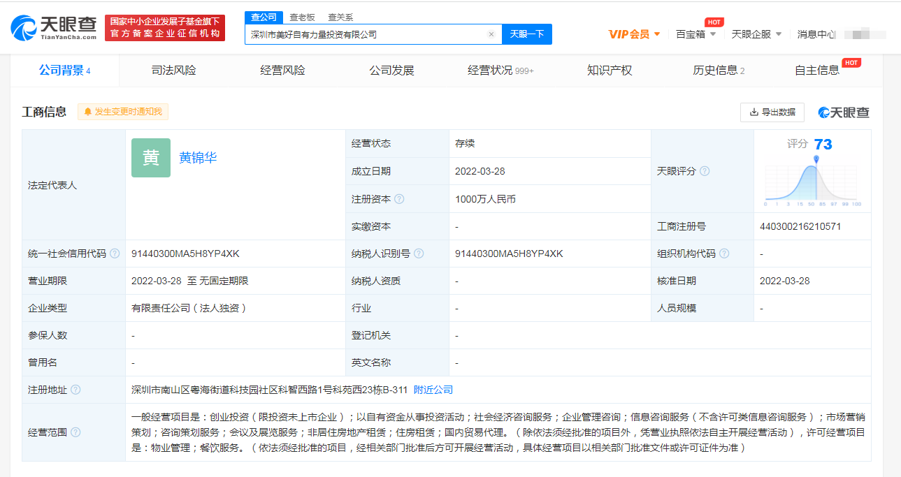
Task: Select the 查老板 search tab
Action: (x=302, y=17)
